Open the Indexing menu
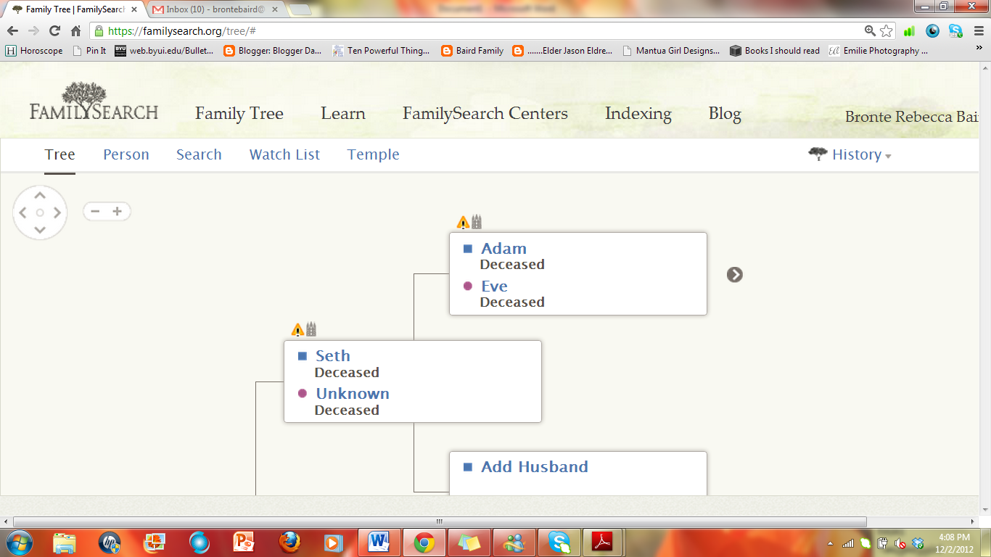This screenshot has width=991, height=557. (638, 114)
